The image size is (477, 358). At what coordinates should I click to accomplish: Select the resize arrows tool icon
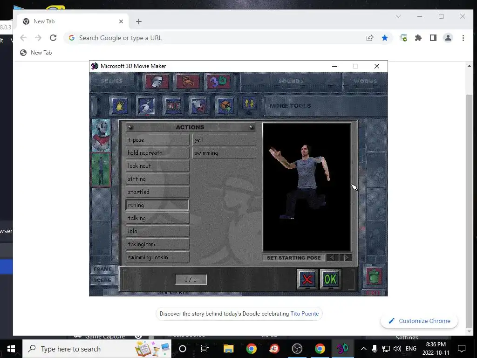tap(249, 103)
